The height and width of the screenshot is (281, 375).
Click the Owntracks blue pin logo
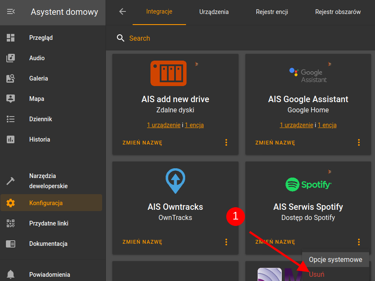click(175, 181)
